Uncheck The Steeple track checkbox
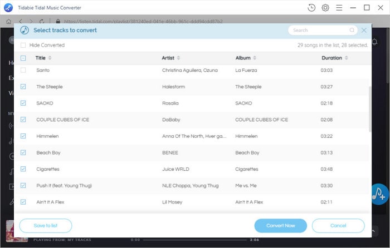Viewport: 390px width, 248px height. click(23, 87)
